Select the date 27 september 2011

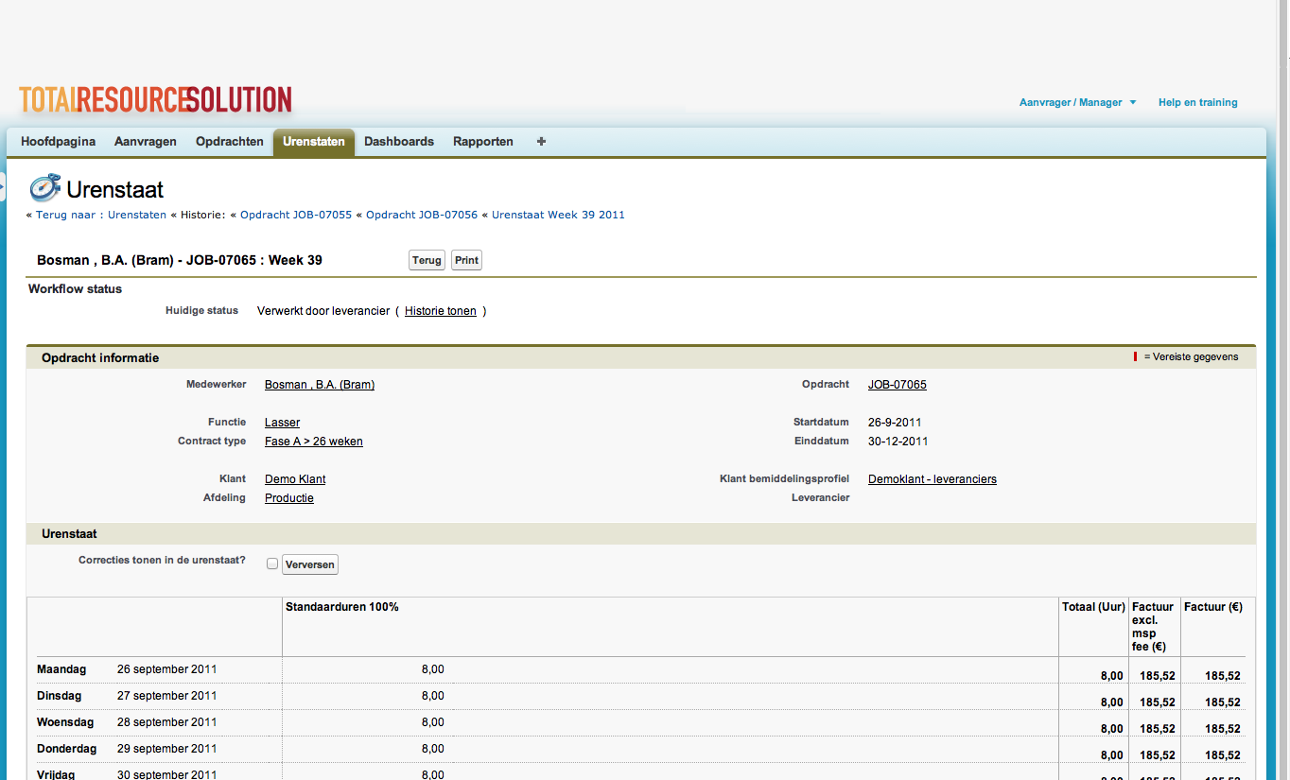pyautogui.click(x=167, y=696)
